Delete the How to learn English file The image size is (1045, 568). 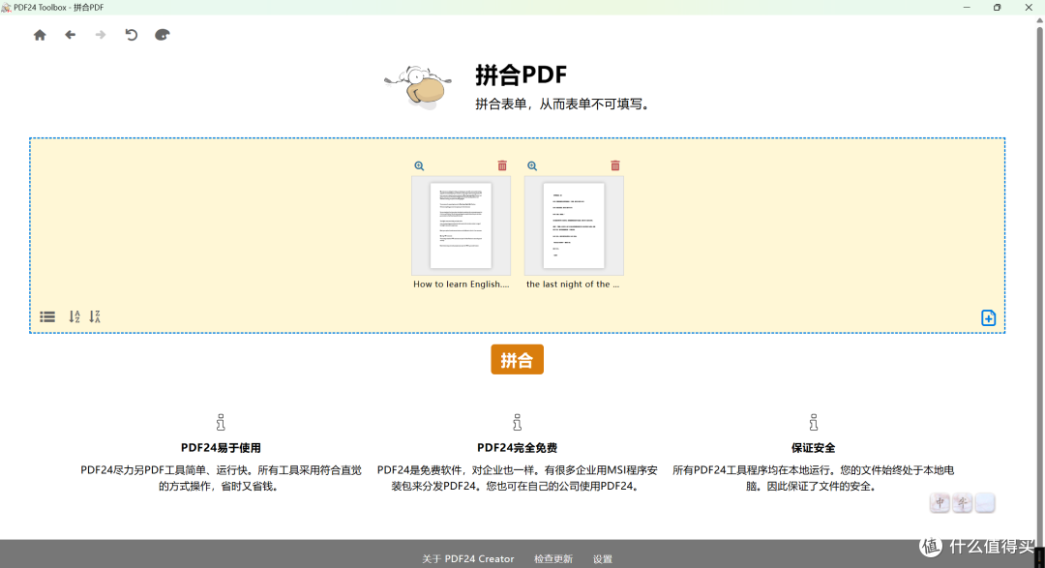502,165
